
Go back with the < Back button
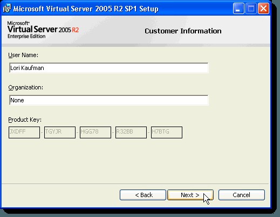(x=143, y=195)
